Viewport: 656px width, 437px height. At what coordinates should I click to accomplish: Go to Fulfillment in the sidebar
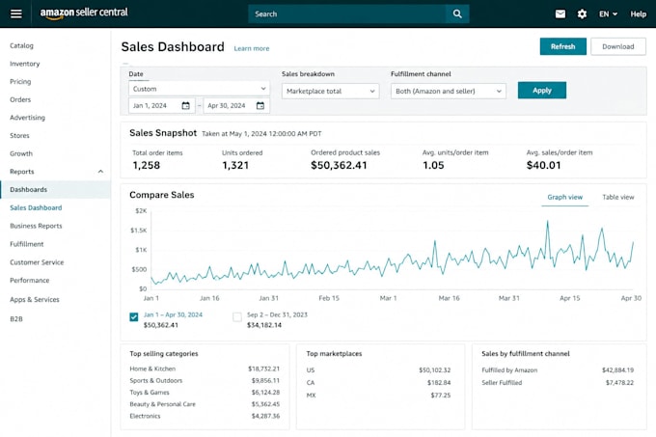click(x=27, y=244)
